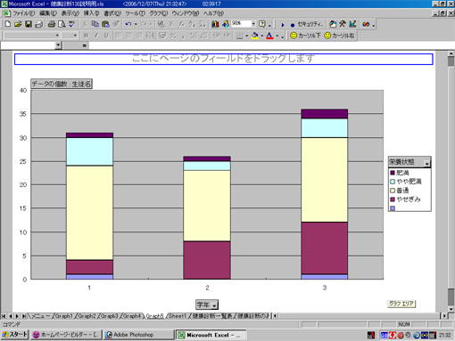Open the ファイル menu
This screenshot has height=341, width=455.
[23, 13]
